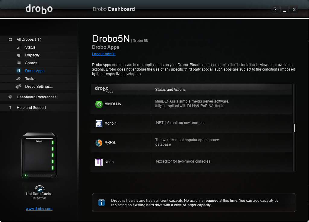Click the Mono 4 app icon

coord(99,123)
